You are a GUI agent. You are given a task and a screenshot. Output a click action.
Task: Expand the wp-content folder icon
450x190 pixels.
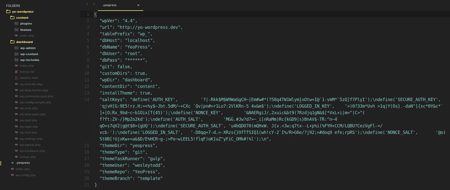16,54
